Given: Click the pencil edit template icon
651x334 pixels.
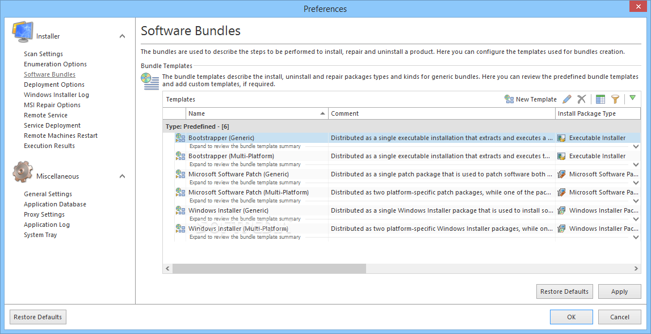Looking at the screenshot, I should (x=567, y=99).
